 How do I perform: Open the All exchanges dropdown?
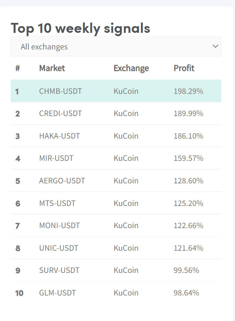(116, 46)
